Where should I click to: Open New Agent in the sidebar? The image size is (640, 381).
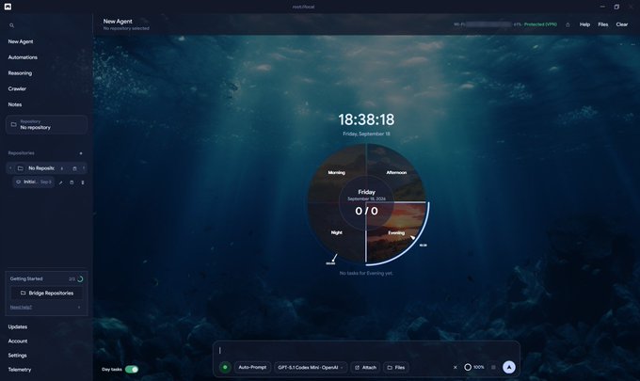[21, 41]
